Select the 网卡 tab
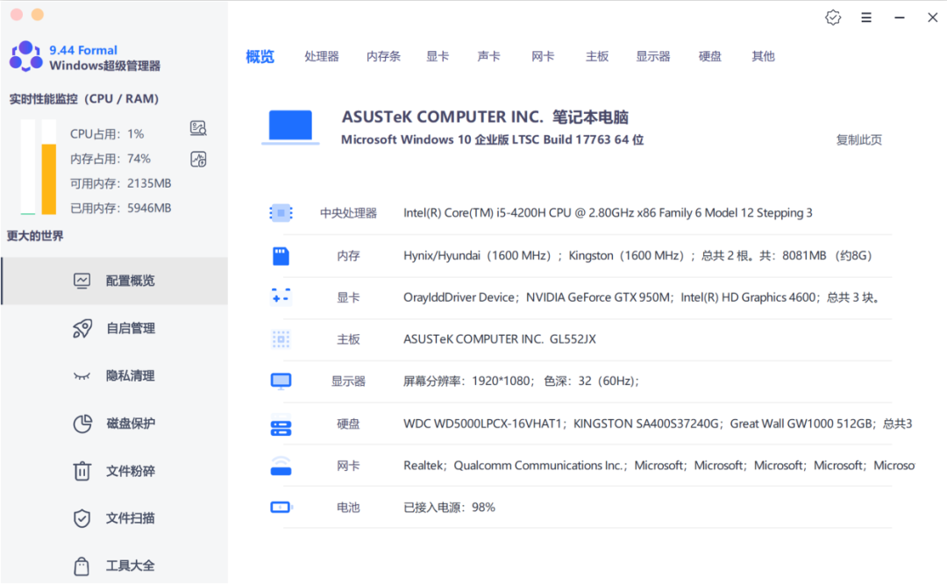This screenshot has height=584, width=947. pos(543,56)
